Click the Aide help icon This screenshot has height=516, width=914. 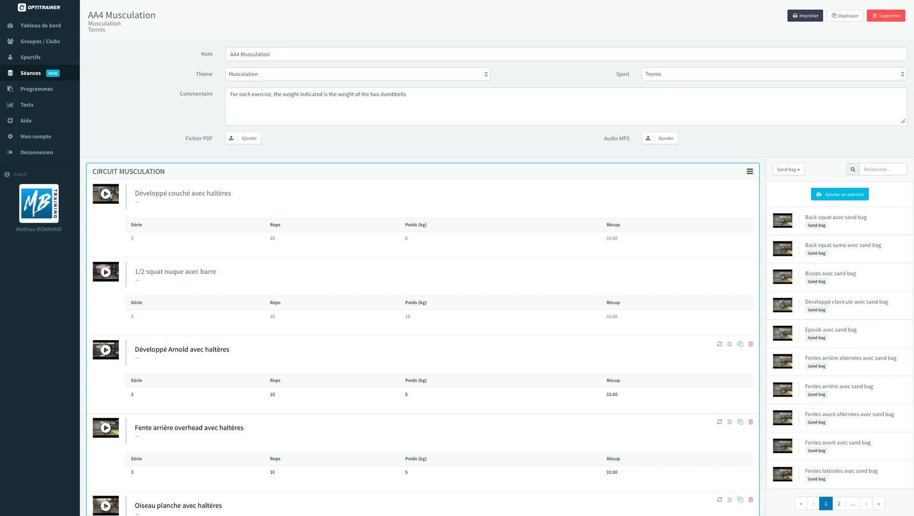point(10,121)
